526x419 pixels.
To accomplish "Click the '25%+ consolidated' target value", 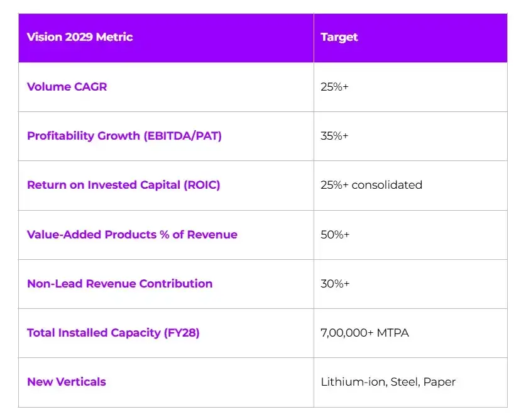I will pos(371,185).
